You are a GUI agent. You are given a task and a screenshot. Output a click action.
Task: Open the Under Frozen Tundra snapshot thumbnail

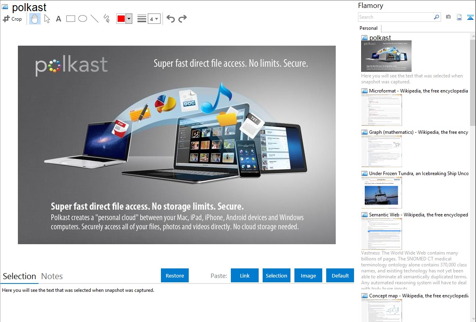tap(381, 193)
